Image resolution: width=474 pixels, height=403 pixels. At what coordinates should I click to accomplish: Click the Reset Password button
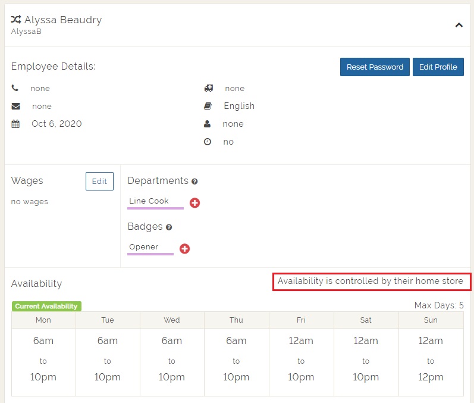click(x=375, y=67)
